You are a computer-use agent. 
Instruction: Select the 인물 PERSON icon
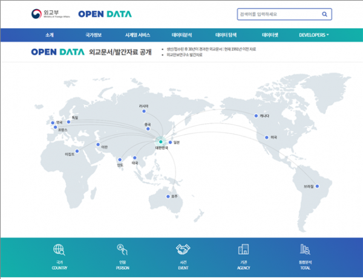click(122, 250)
